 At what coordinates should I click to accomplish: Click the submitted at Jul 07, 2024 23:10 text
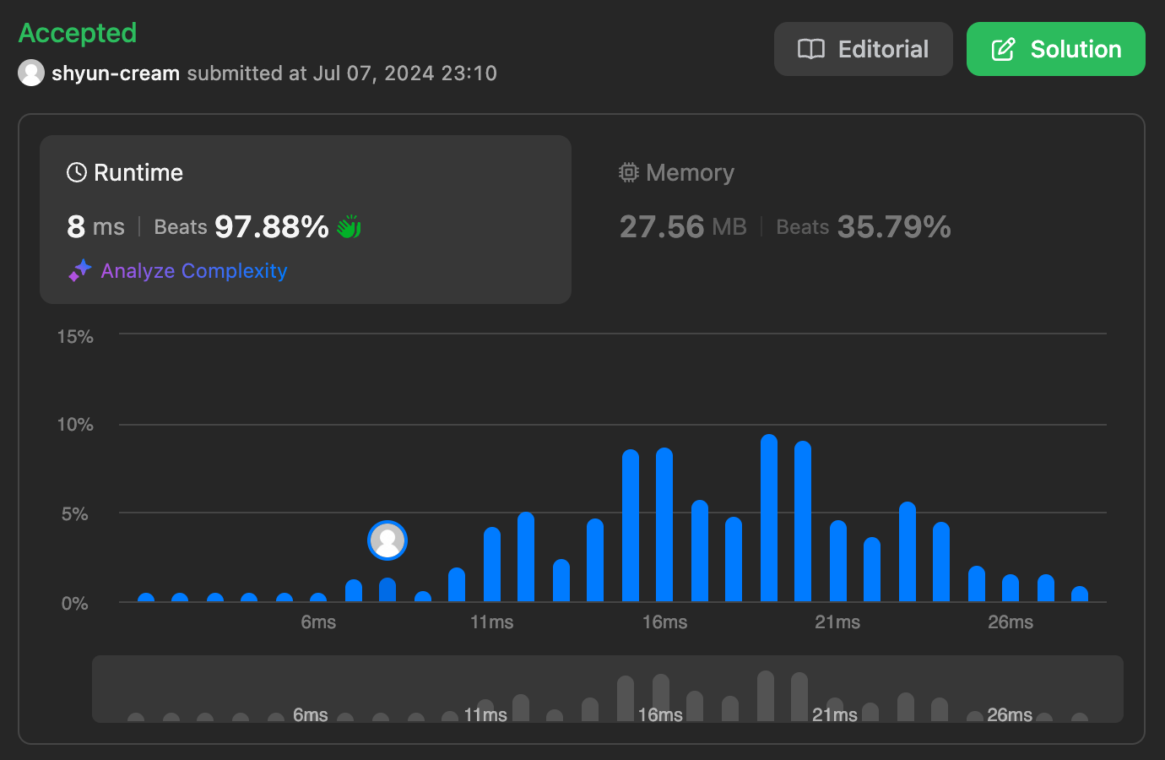342,73
